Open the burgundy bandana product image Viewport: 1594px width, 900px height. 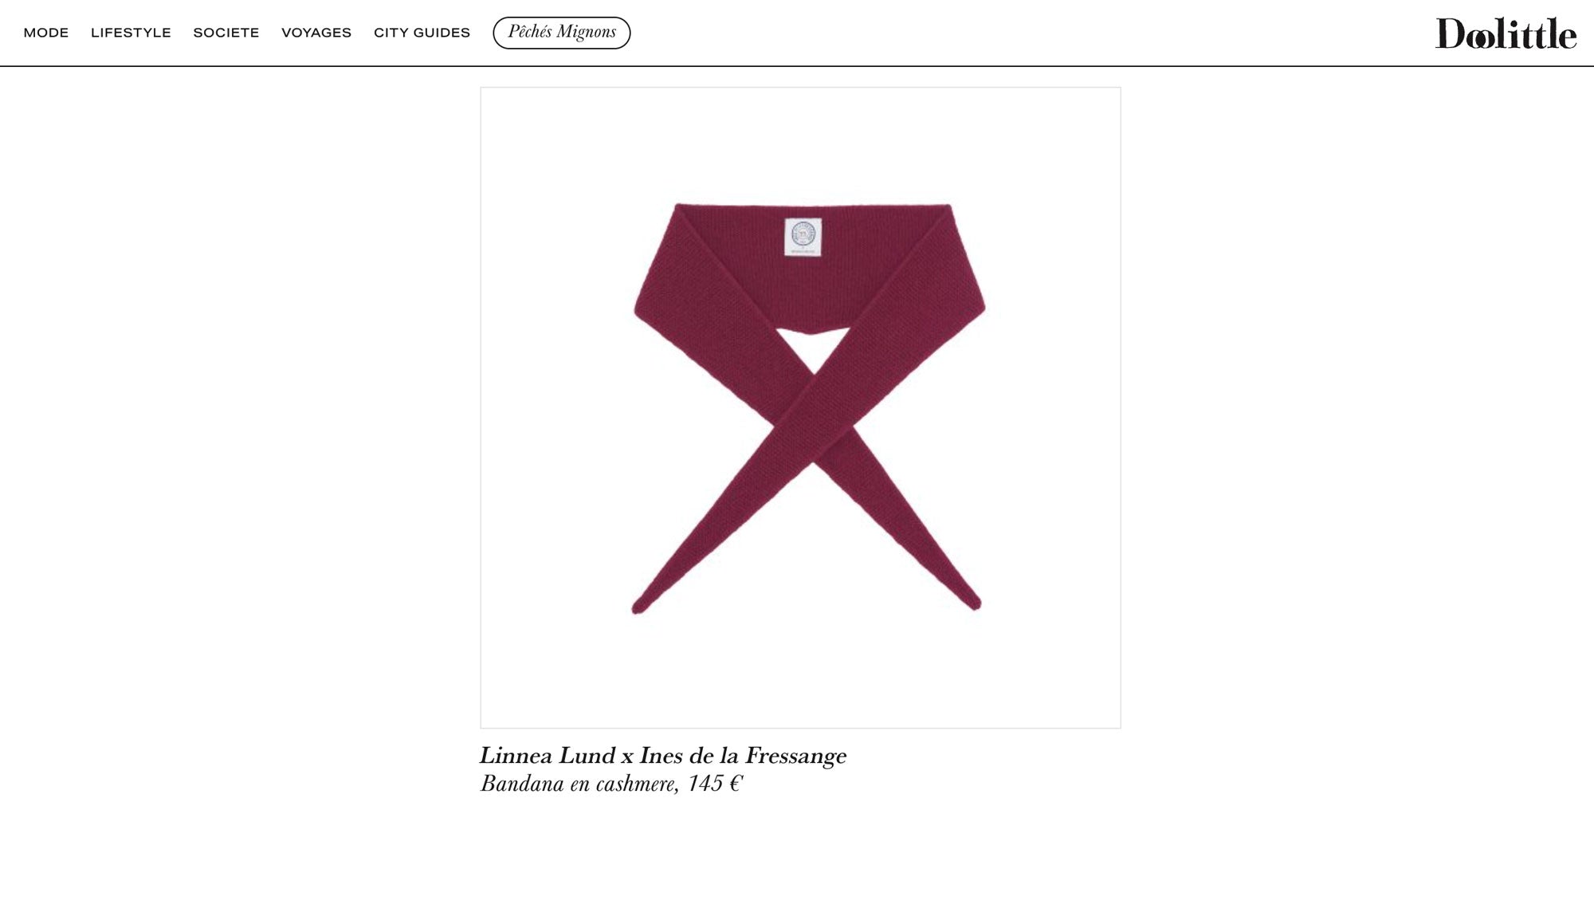800,407
